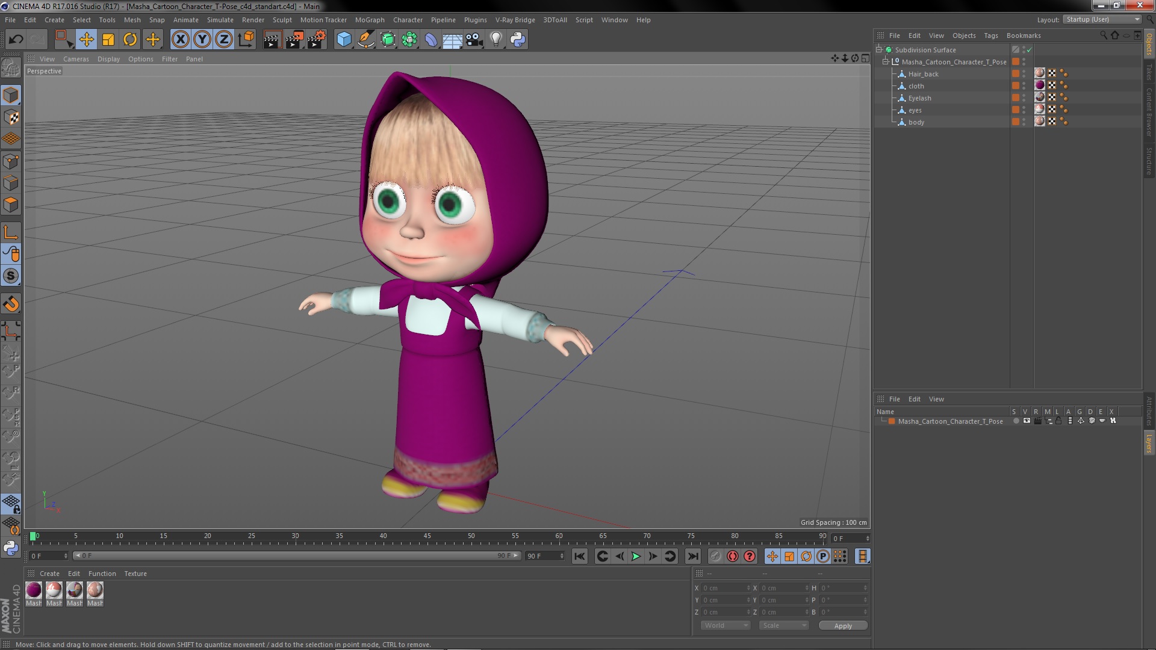Toggle the X axis lock
Image resolution: width=1156 pixels, height=650 pixels.
pos(180,40)
